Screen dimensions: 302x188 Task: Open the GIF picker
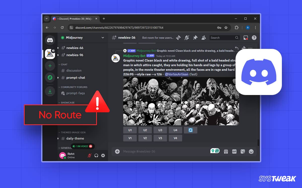pos(234,151)
